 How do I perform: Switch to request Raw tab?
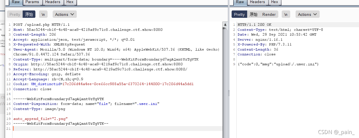16,2
